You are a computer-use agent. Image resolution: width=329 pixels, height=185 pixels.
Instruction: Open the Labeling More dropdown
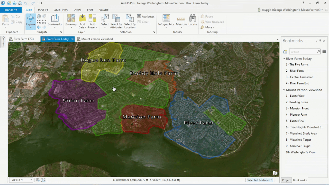coord(207,27)
